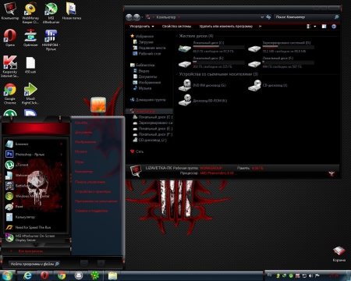The height and width of the screenshot is (281, 351).
Task: Open MSI Afterburner On-Screen Display Server entry
Action: tap(34, 238)
